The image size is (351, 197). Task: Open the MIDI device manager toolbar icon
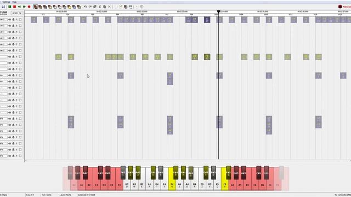coord(131,7)
